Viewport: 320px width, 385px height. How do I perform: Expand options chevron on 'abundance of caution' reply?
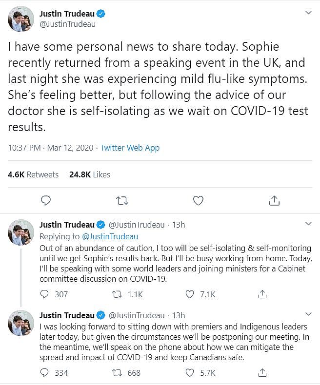308,224
